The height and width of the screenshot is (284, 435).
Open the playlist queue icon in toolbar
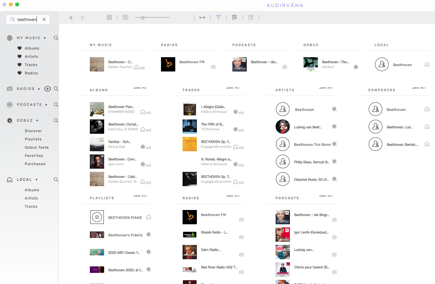235,17
